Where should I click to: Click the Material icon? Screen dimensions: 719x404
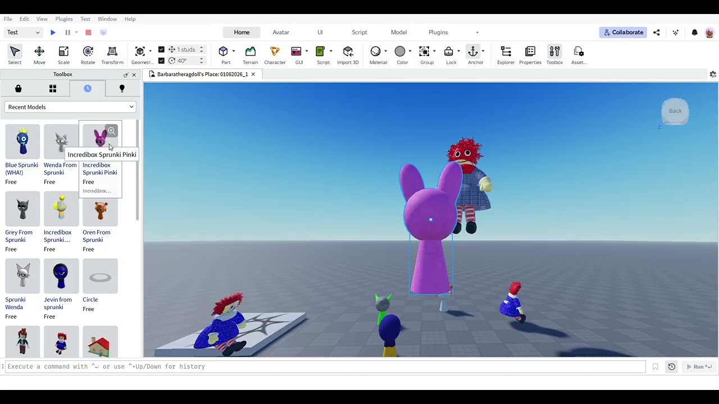tap(376, 52)
